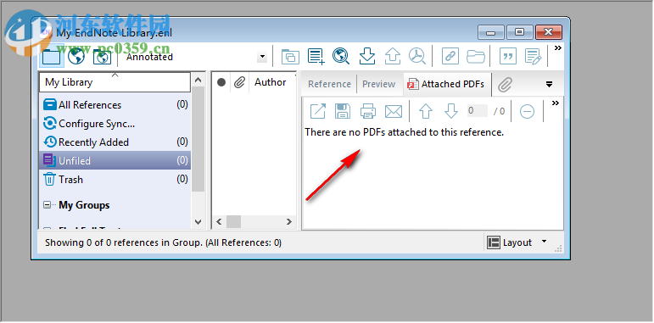Switch to Online Search Mode globe icon
Screen dimensions: 654x323
point(76,56)
